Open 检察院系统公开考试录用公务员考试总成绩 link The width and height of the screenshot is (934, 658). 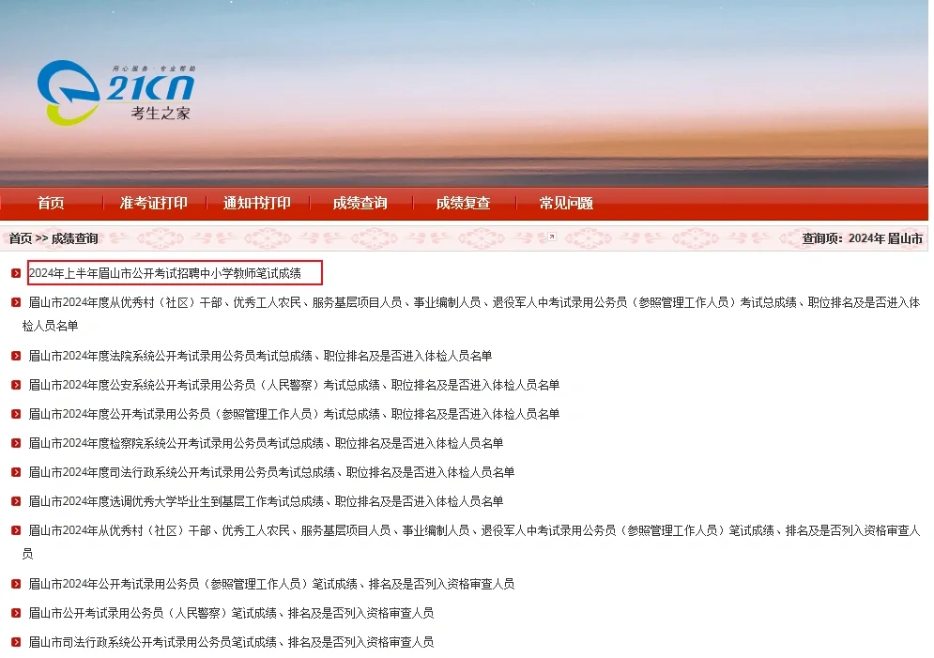pyautogui.click(x=266, y=443)
